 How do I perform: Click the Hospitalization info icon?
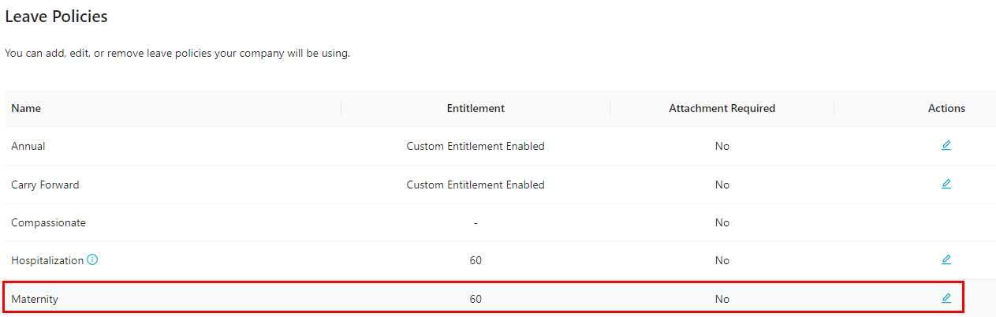click(92, 260)
